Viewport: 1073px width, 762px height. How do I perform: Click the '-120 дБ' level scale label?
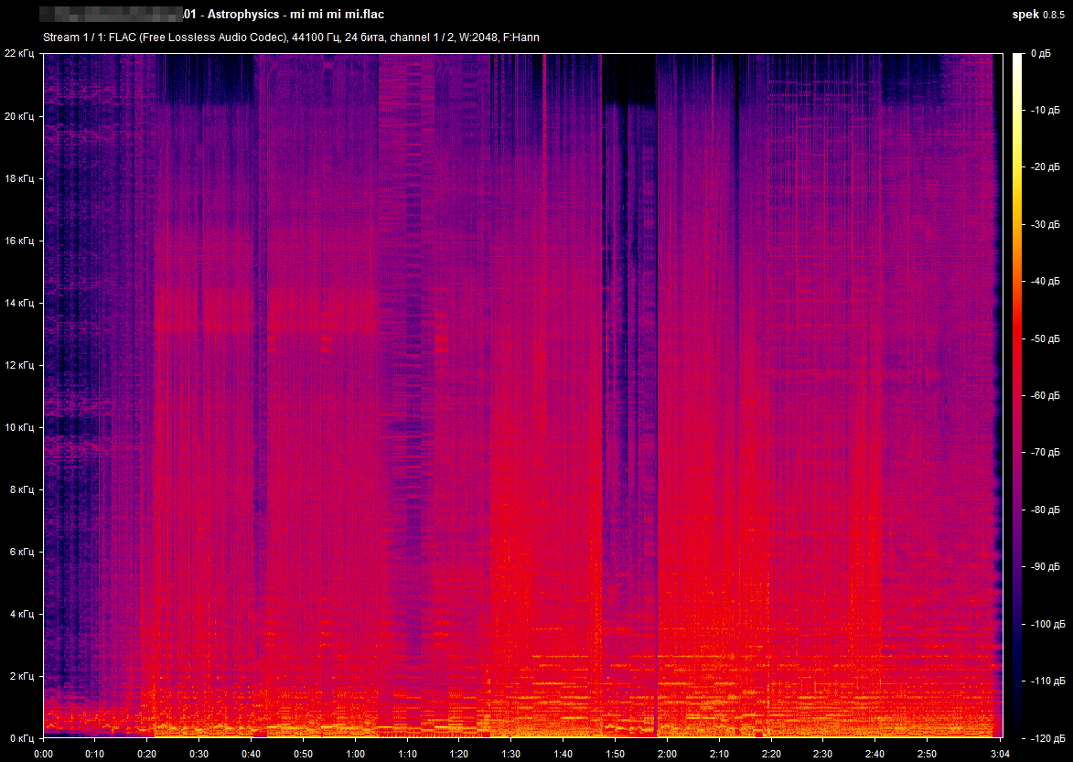(1046, 738)
